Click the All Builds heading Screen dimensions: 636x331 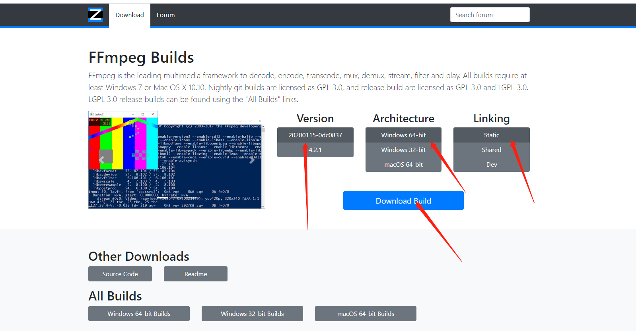[115, 296]
